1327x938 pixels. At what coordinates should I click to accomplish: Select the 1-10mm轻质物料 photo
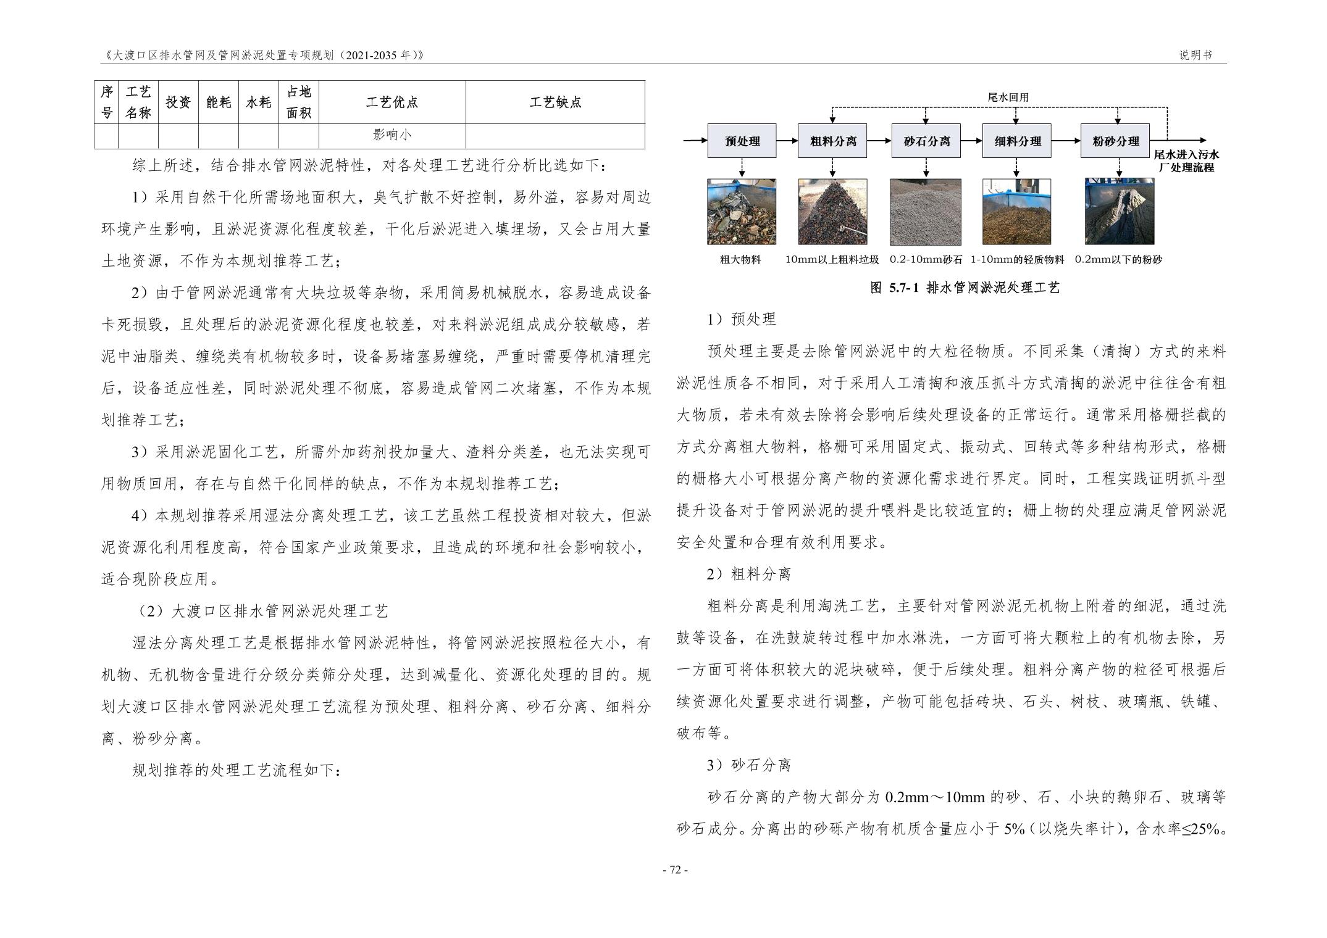[1017, 212]
